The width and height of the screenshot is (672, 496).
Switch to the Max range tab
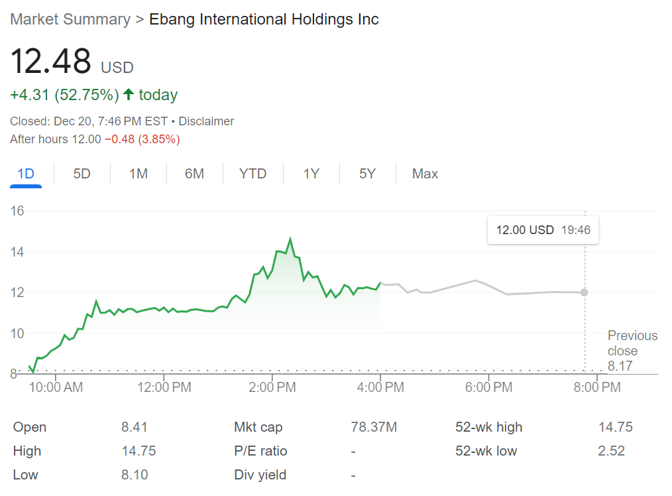(425, 174)
